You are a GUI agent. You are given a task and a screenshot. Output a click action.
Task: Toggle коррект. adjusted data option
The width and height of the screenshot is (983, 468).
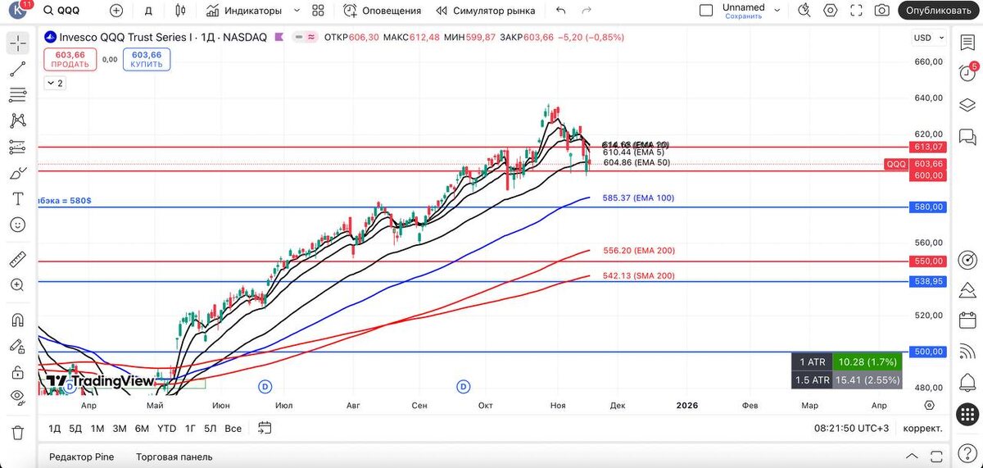pos(922,428)
